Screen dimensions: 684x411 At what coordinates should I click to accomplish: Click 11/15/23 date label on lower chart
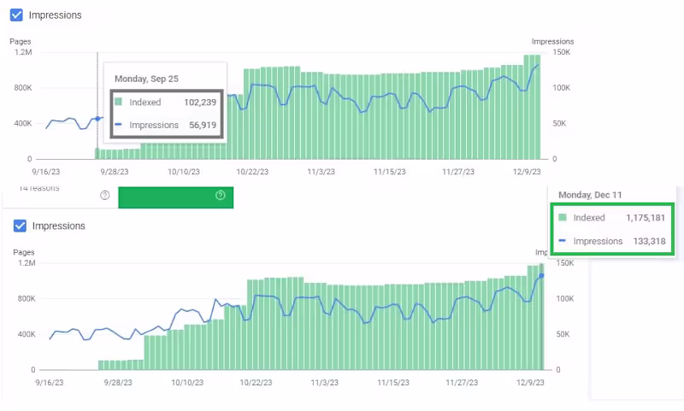click(x=394, y=383)
